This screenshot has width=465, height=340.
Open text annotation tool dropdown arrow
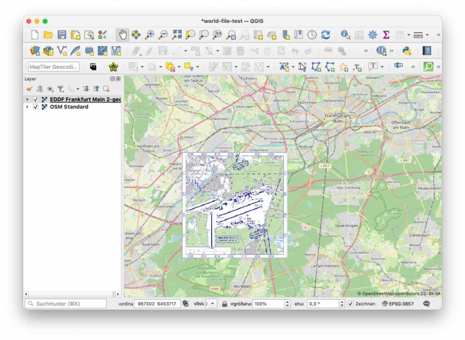(382, 67)
